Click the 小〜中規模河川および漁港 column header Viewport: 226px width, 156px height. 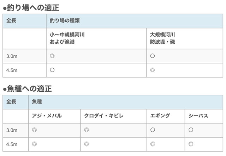coord(67,38)
